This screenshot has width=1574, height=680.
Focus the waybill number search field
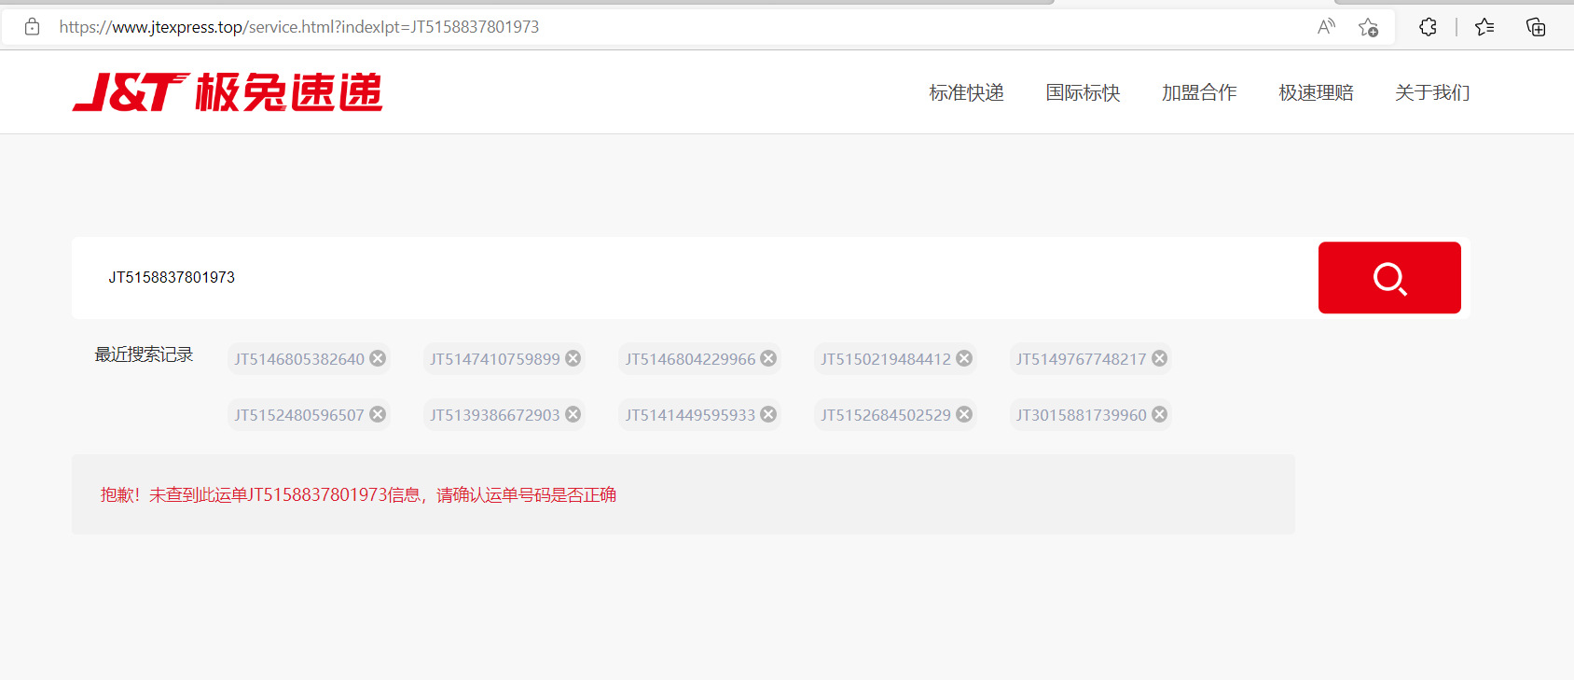(695, 277)
